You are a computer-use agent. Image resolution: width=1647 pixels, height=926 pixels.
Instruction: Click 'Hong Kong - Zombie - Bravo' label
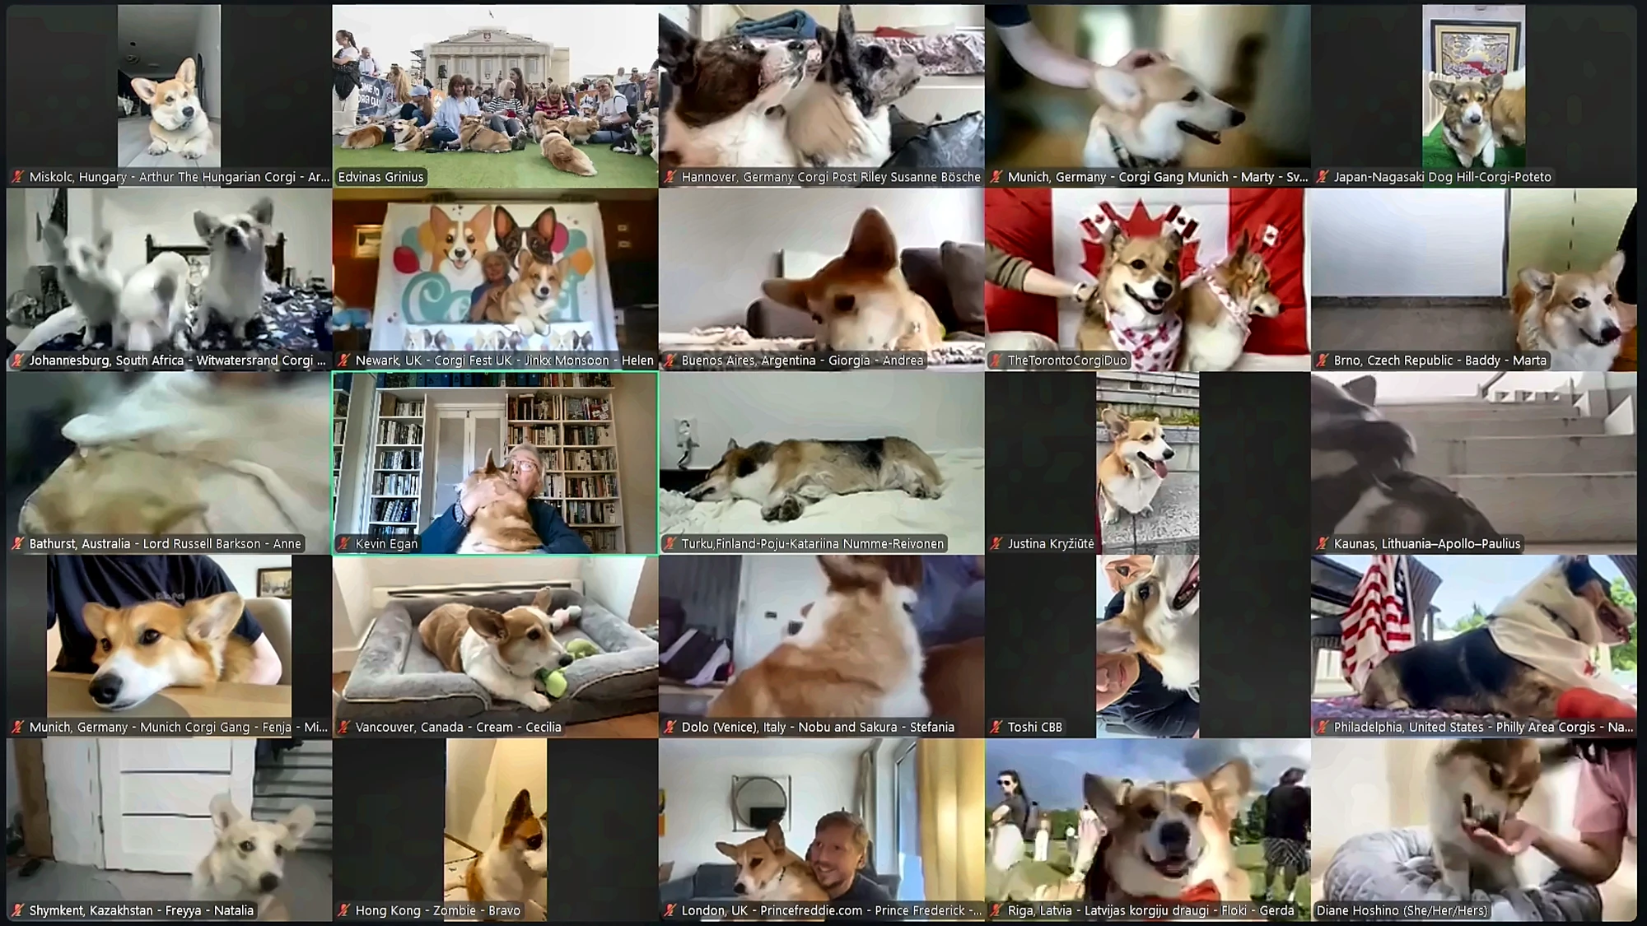click(x=438, y=911)
